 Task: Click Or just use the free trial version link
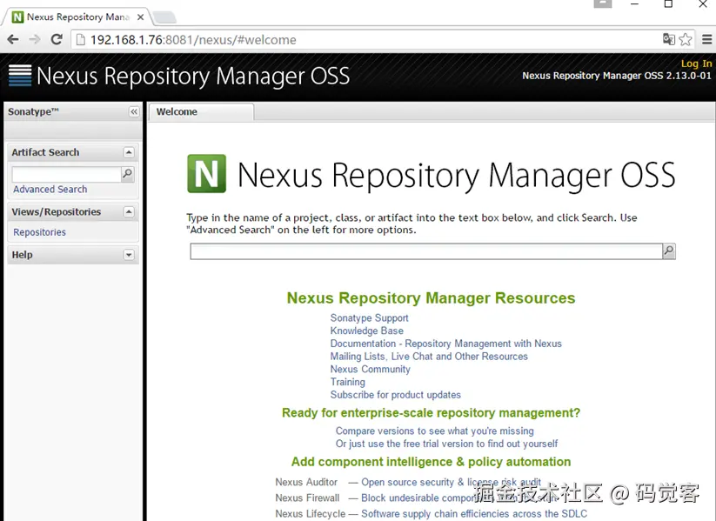447,444
